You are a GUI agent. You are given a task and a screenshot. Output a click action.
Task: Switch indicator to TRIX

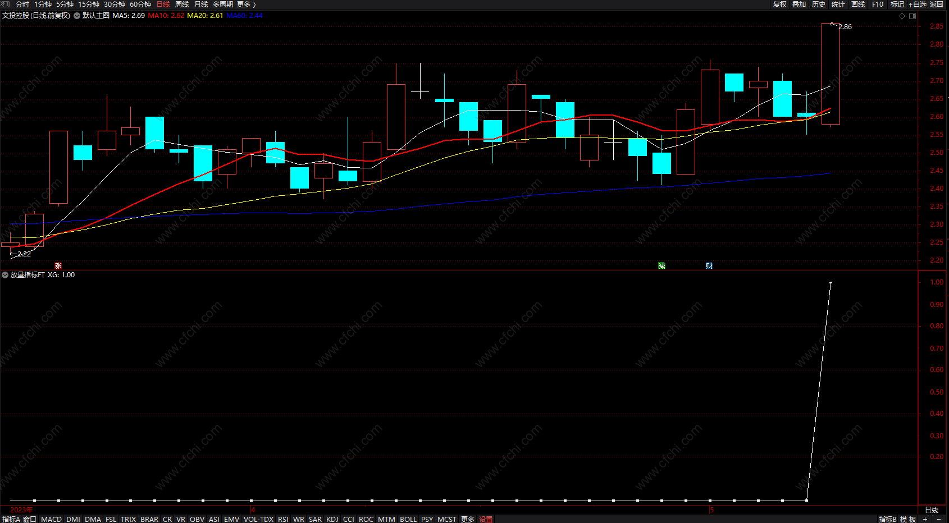click(129, 519)
